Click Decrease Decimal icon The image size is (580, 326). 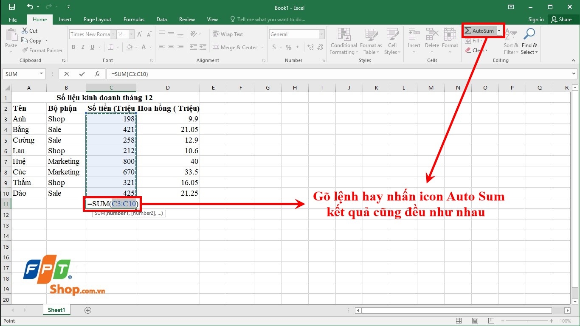pyautogui.click(x=320, y=47)
